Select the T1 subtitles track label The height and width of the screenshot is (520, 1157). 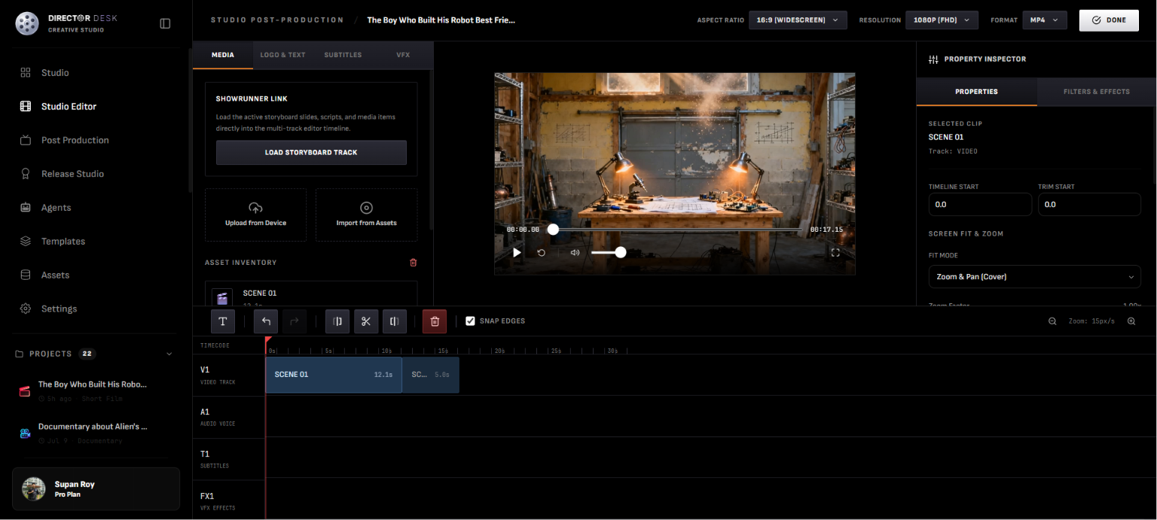(x=215, y=459)
